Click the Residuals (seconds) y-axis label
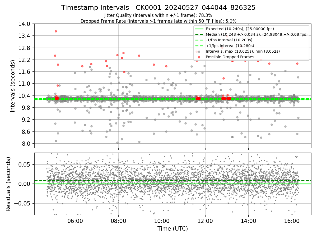 (8, 184)
